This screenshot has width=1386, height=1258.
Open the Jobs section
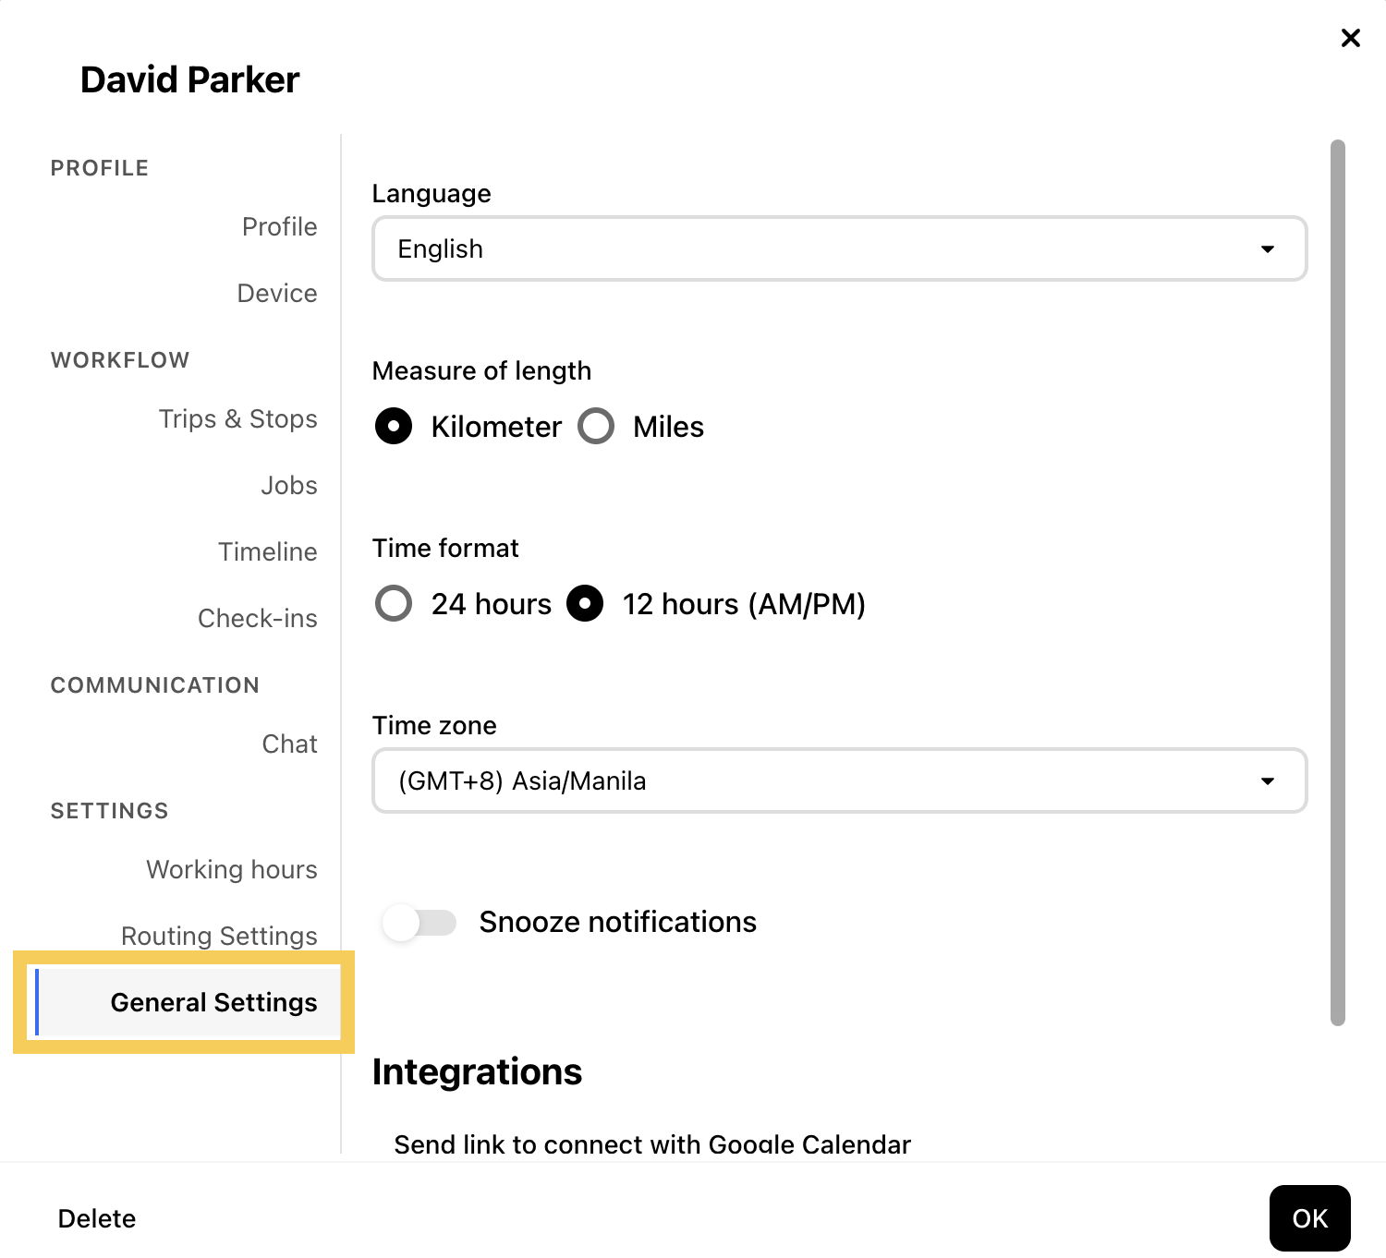click(x=288, y=485)
